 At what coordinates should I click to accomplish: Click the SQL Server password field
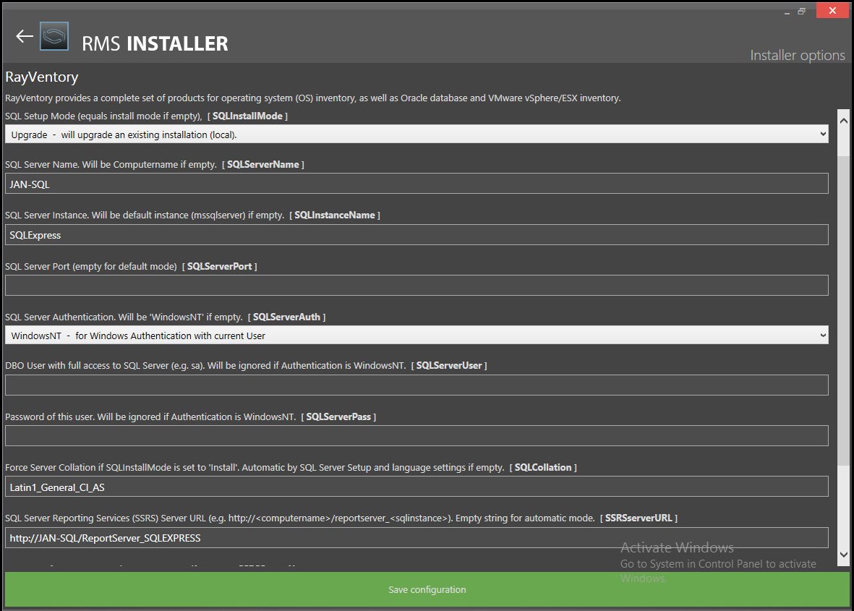click(x=417, y=436)
